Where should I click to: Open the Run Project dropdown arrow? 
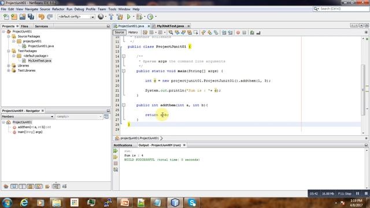click(x=134, y=17)
